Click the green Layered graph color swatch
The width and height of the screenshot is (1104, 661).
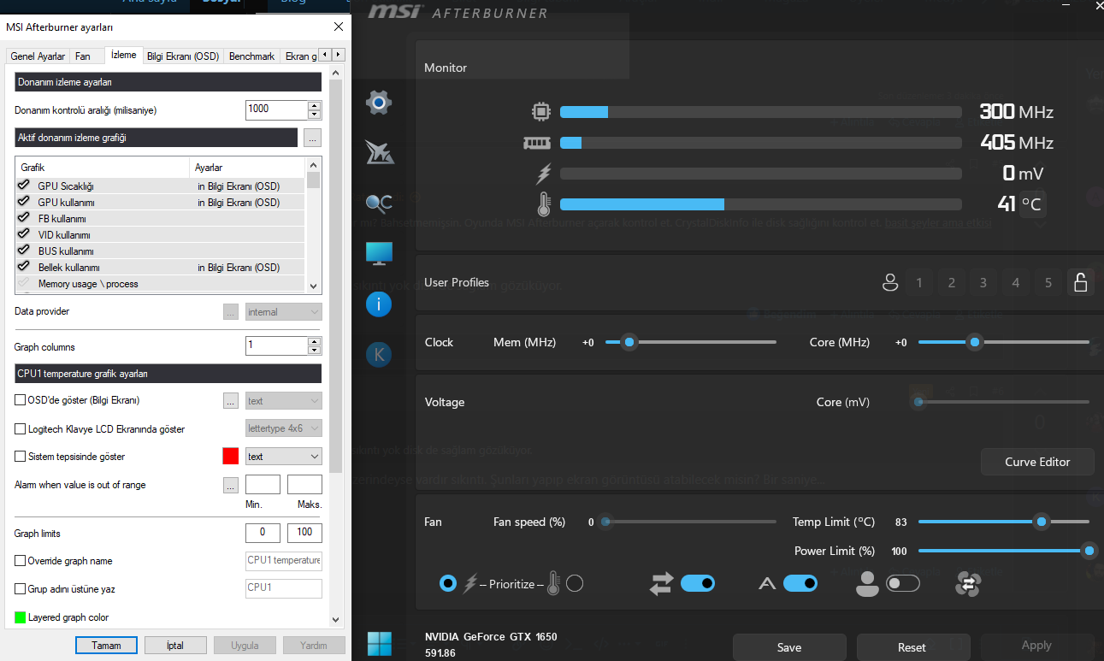point(20,617)
